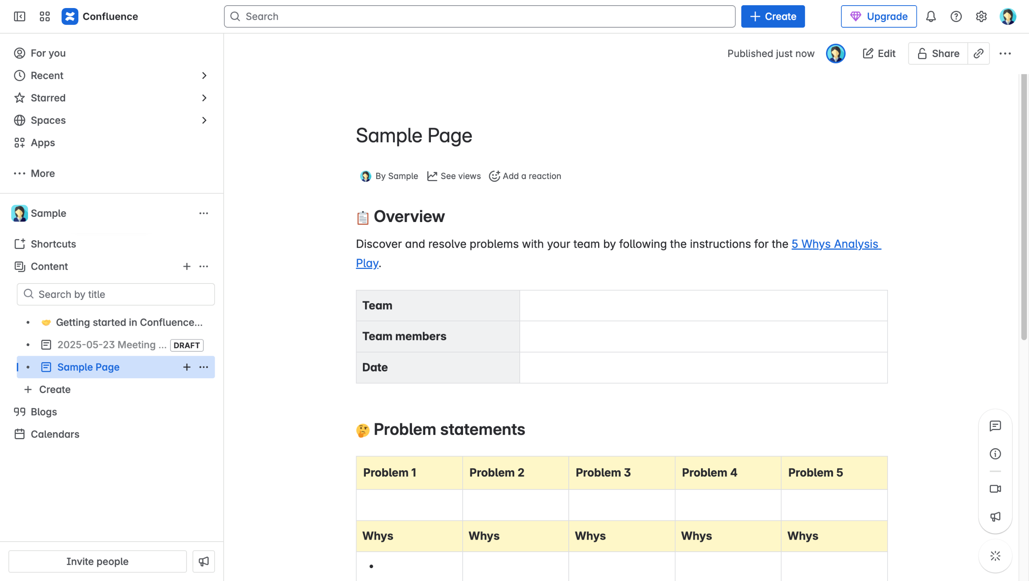This screenshot has width=1029, height=581.
Task: Open the Calendars sidebar item
Action: tap(55, 434)
